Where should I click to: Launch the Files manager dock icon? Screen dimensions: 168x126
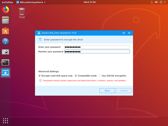6,20
